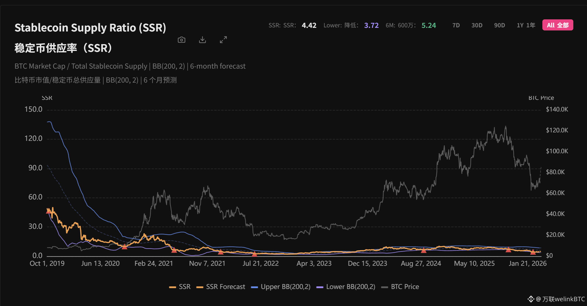This screenshot has height=306, width=587.
Task: Click the leftmost red triangle signal marker
Action: (49, 211)
